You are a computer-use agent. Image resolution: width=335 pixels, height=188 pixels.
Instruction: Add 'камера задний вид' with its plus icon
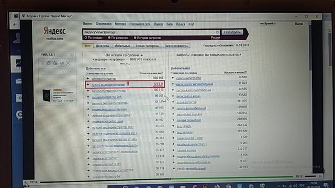pyautogui.click(x=173, y=120)
